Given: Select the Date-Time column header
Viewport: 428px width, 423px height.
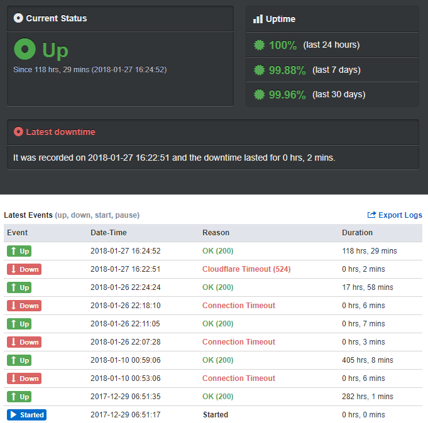Looking at the screenshot, I should point(108,233).
